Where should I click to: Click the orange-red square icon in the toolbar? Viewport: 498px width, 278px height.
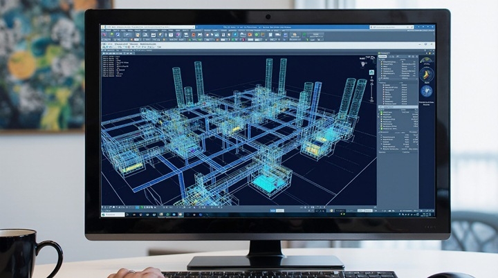coord(194,35)
